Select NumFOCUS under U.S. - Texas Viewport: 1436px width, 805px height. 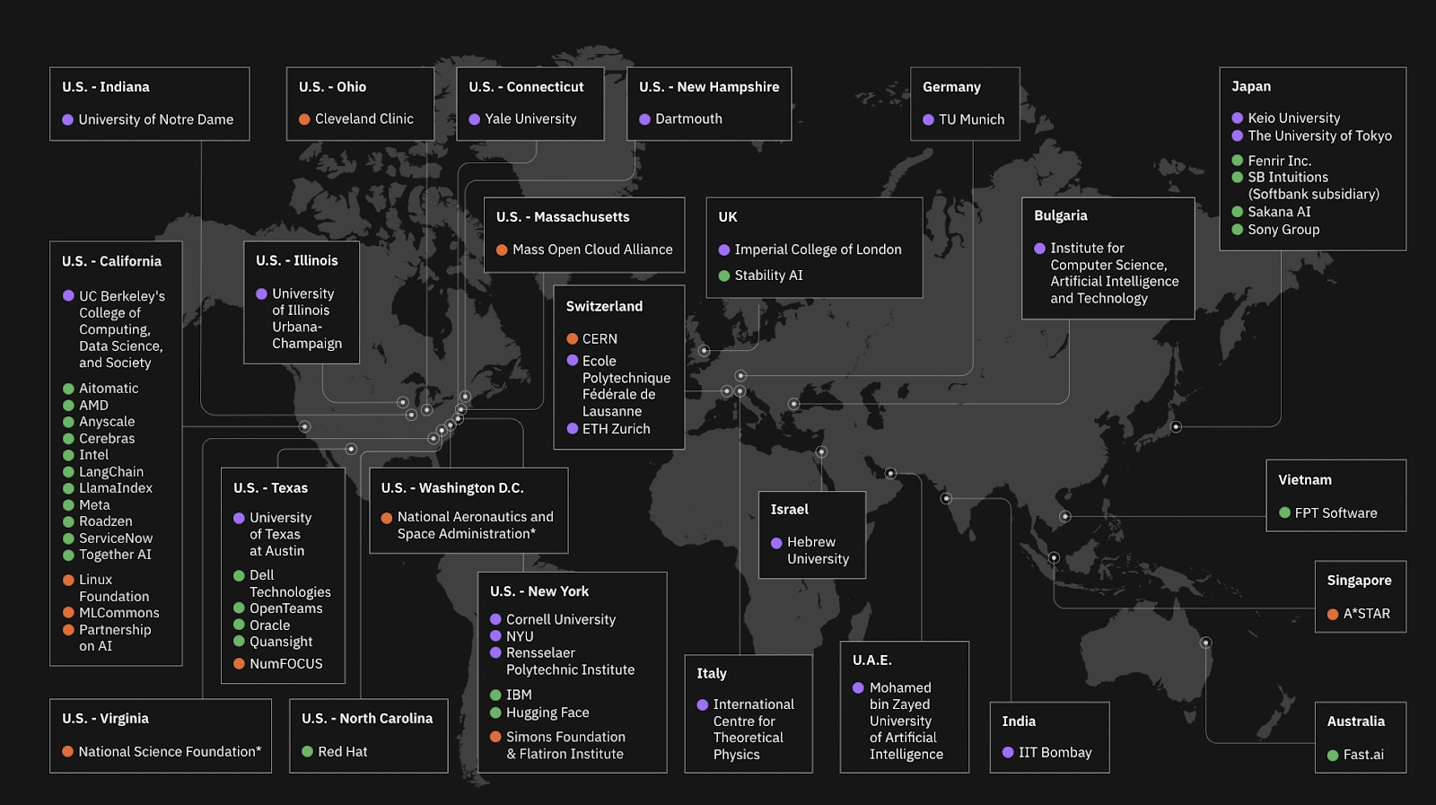coord(277,664)
